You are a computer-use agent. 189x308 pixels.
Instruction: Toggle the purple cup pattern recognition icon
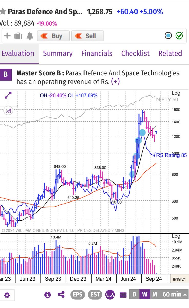[110, 295]
